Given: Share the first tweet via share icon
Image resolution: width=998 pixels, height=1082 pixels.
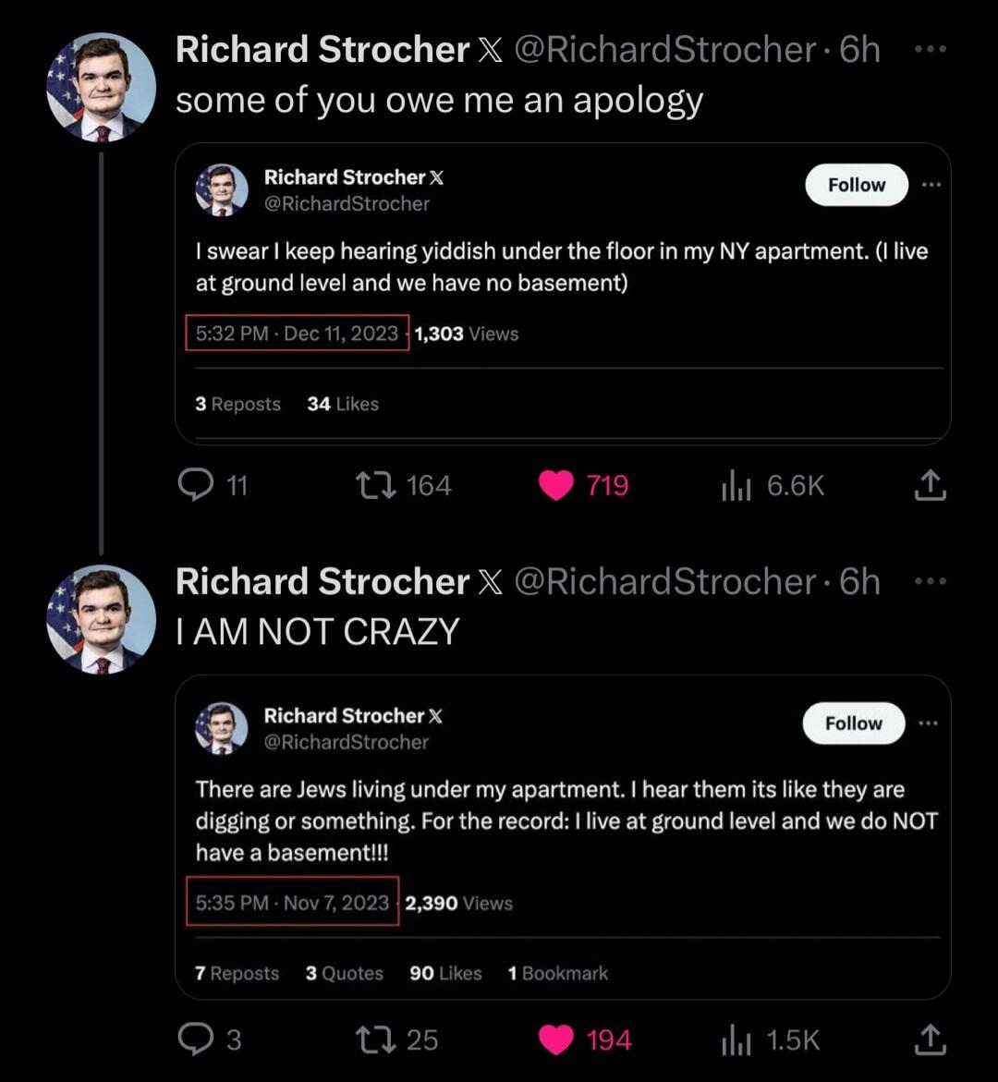Looking at the screenshot, I should pos(930,485).
